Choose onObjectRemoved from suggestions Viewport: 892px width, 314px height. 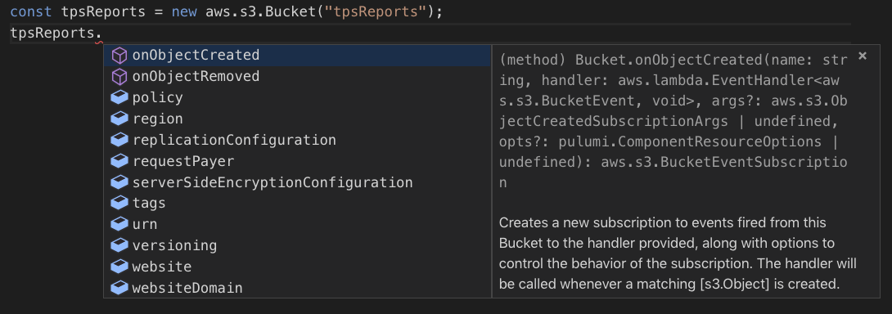[x=297, y=76]
